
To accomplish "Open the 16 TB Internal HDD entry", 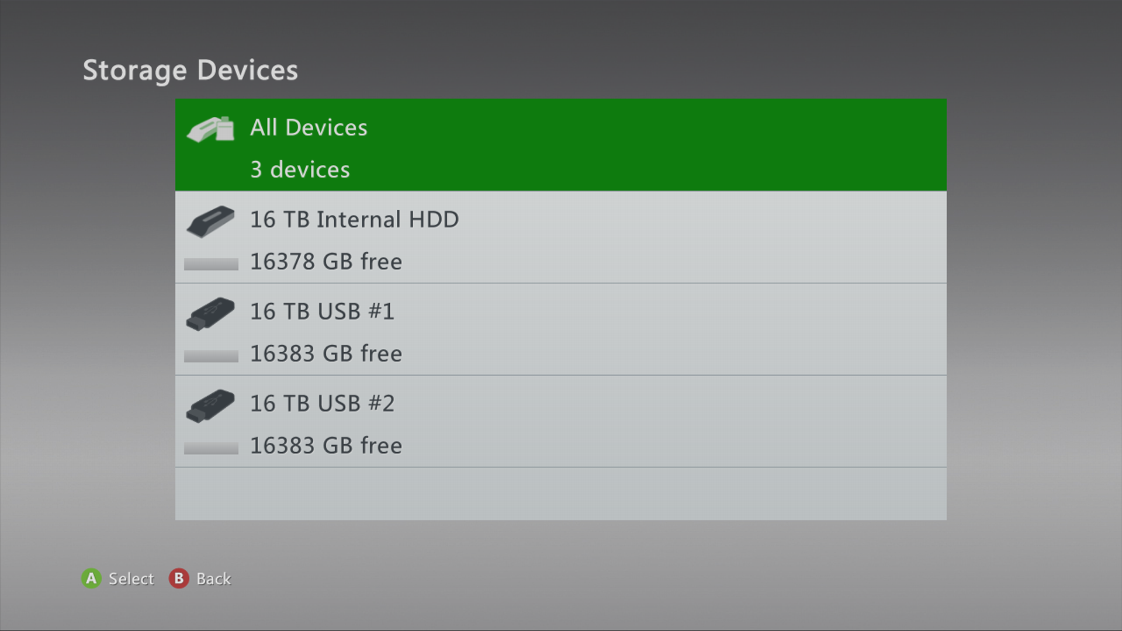I will point(561,237).
